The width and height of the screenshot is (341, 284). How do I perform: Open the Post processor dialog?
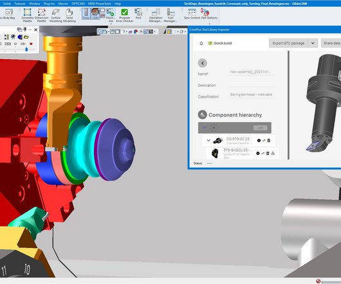coord(138,13)
